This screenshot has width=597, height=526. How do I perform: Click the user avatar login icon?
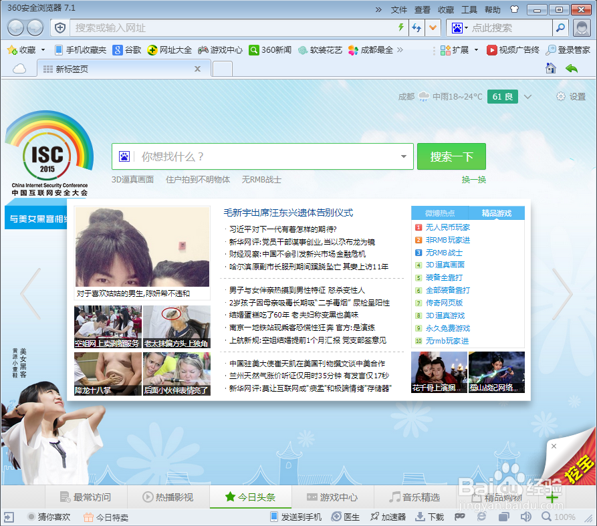click(582, 28)
